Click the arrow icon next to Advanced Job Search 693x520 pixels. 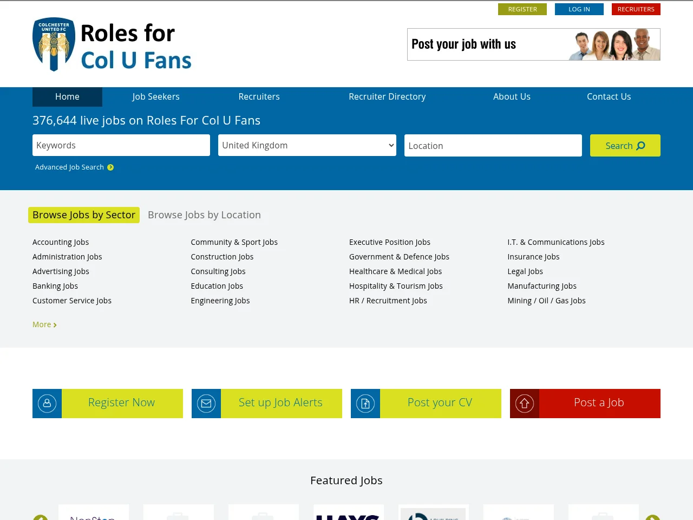click(110, 167)
